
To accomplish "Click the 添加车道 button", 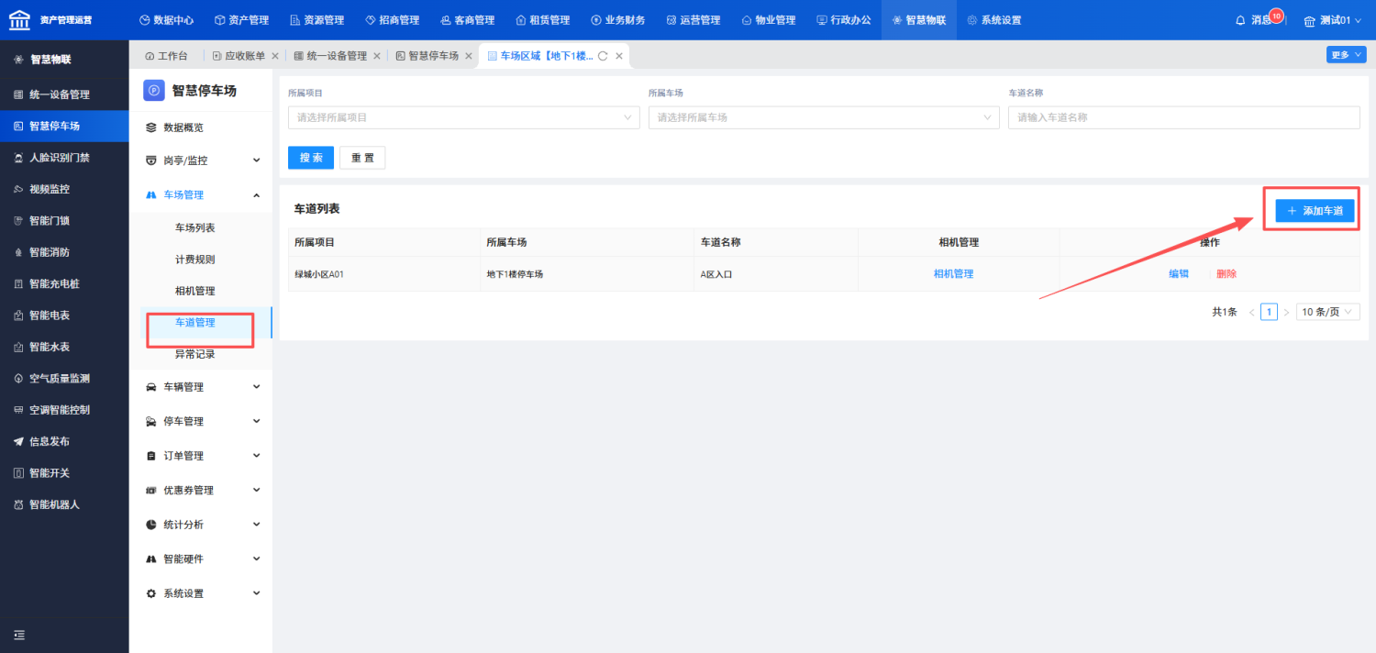I will (1315, 211).
